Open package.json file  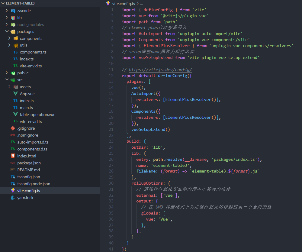tap(29, 163)
